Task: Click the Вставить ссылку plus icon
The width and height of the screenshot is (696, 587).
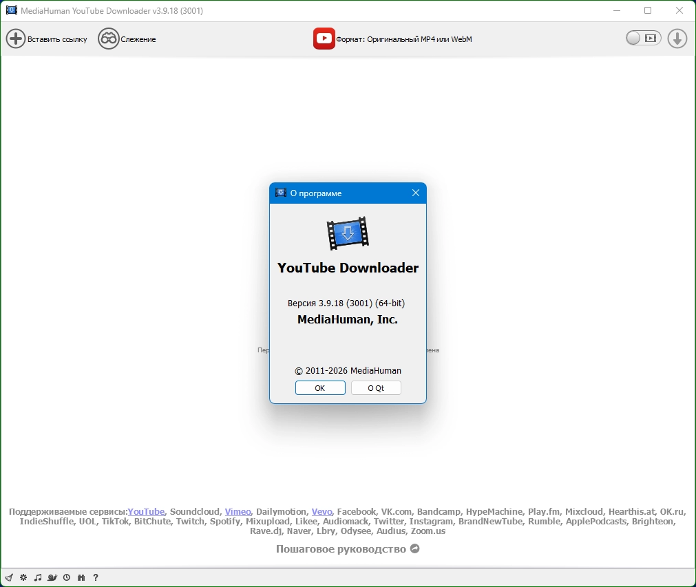Action: point(16,39)
